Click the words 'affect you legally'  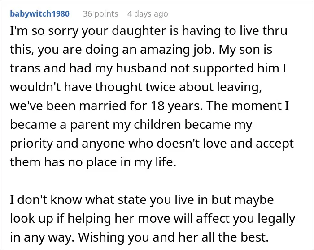[x=246, y=218]
